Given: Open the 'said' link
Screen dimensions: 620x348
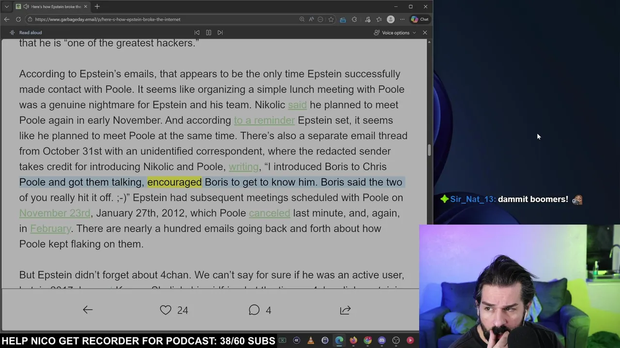Looking at the screenshot, I should [297, 105].
